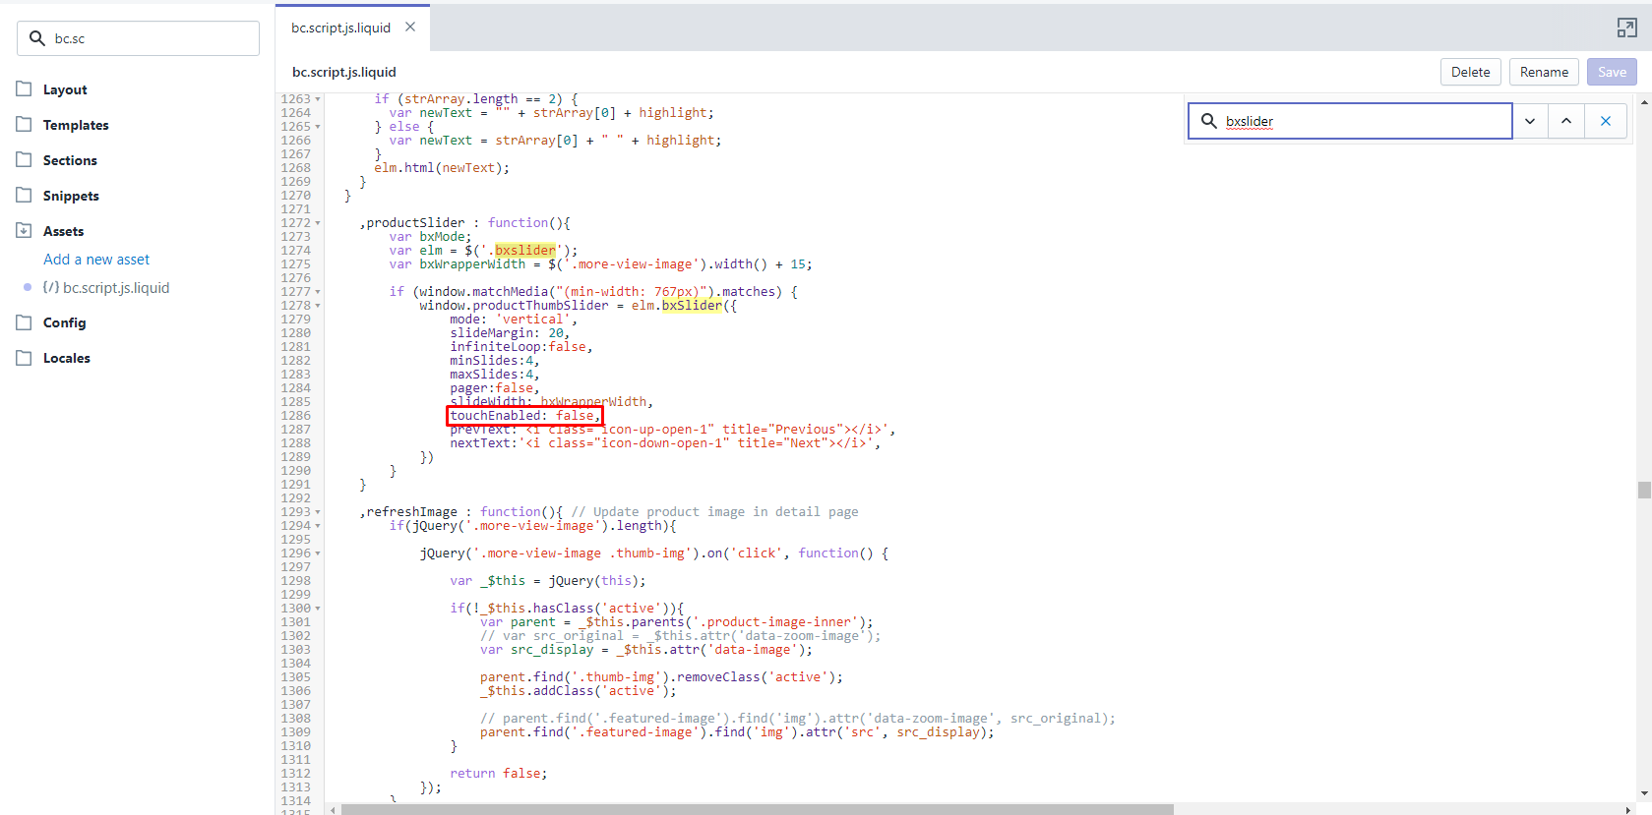Click the touchEnabled: false line
The image size is (1652, 815).
tap(524, 416)
